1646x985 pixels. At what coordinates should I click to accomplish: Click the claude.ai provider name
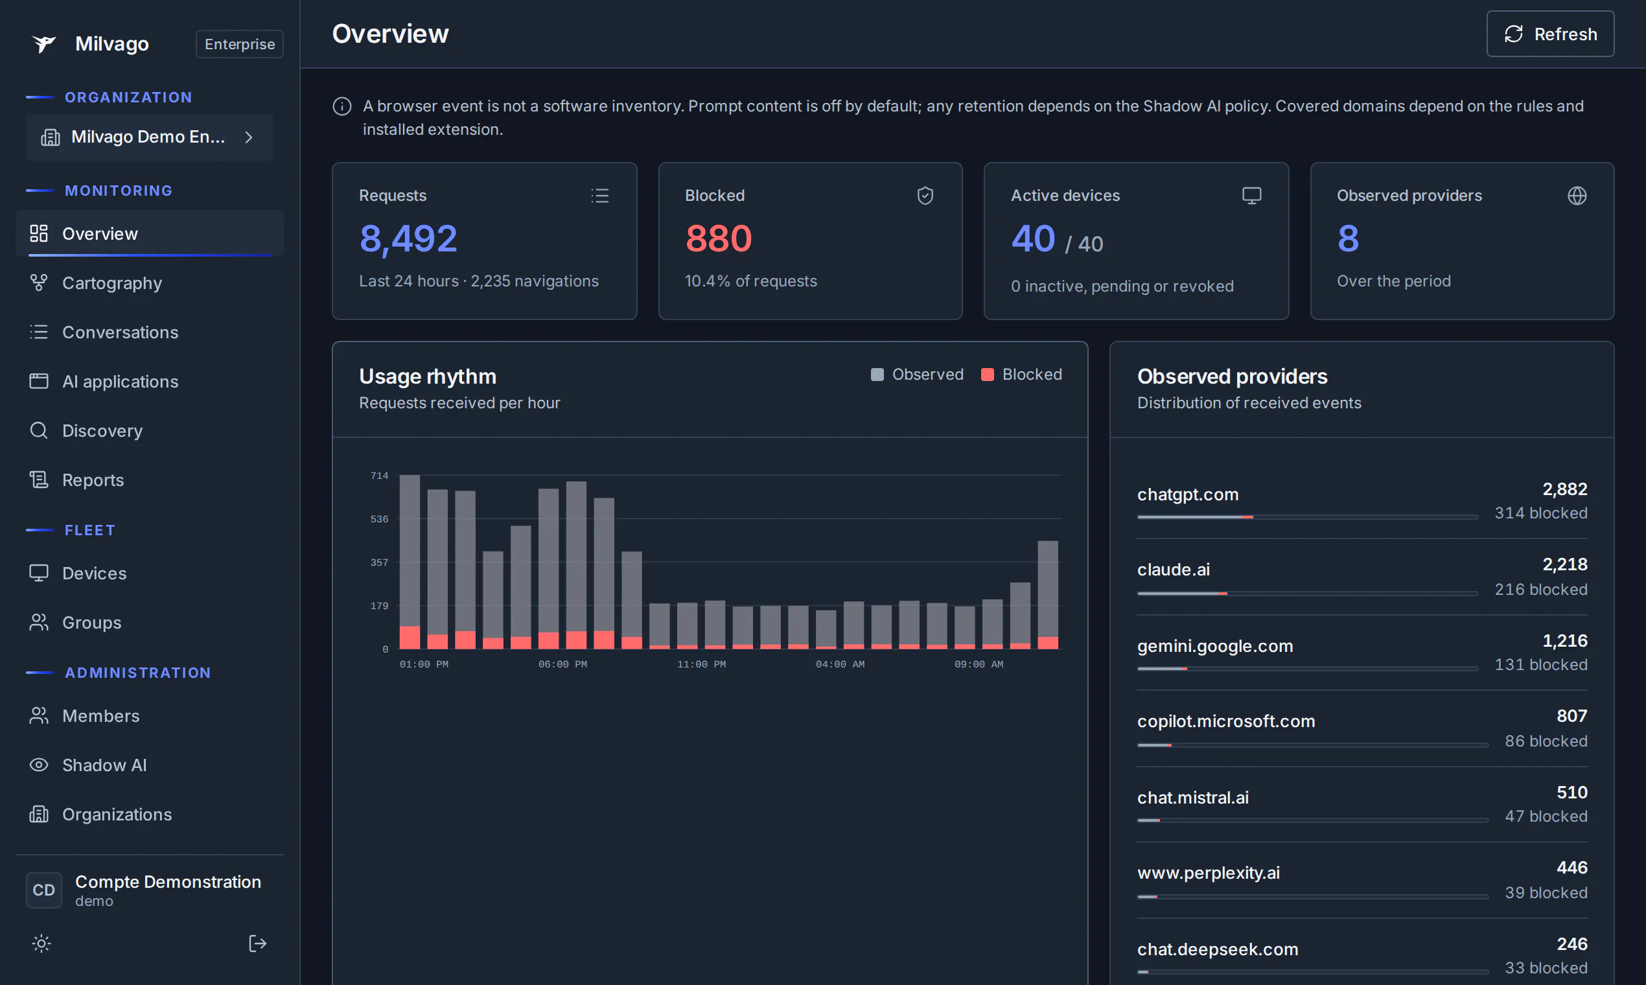pos(1174,570)
